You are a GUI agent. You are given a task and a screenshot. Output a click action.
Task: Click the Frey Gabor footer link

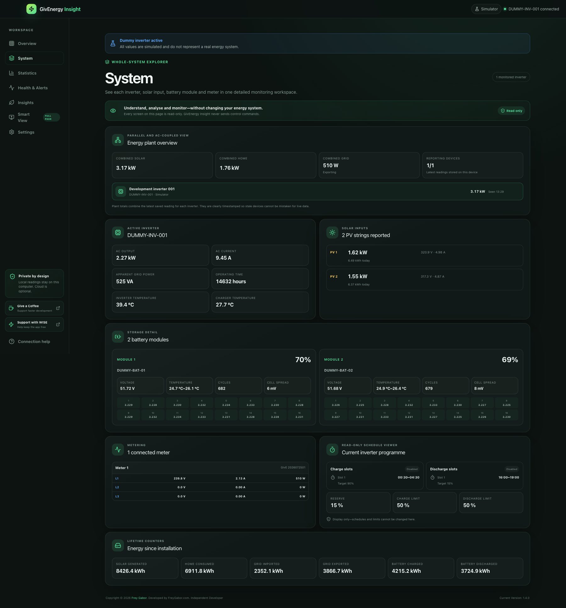click(139, 598)
